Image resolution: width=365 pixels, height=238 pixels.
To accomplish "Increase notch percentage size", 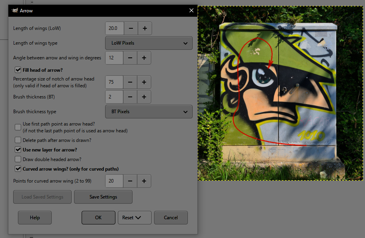I will [144, 82].
